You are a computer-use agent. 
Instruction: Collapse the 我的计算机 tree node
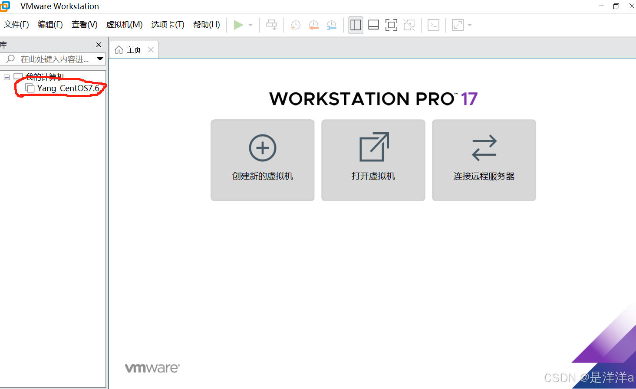(x=7, y=77)
